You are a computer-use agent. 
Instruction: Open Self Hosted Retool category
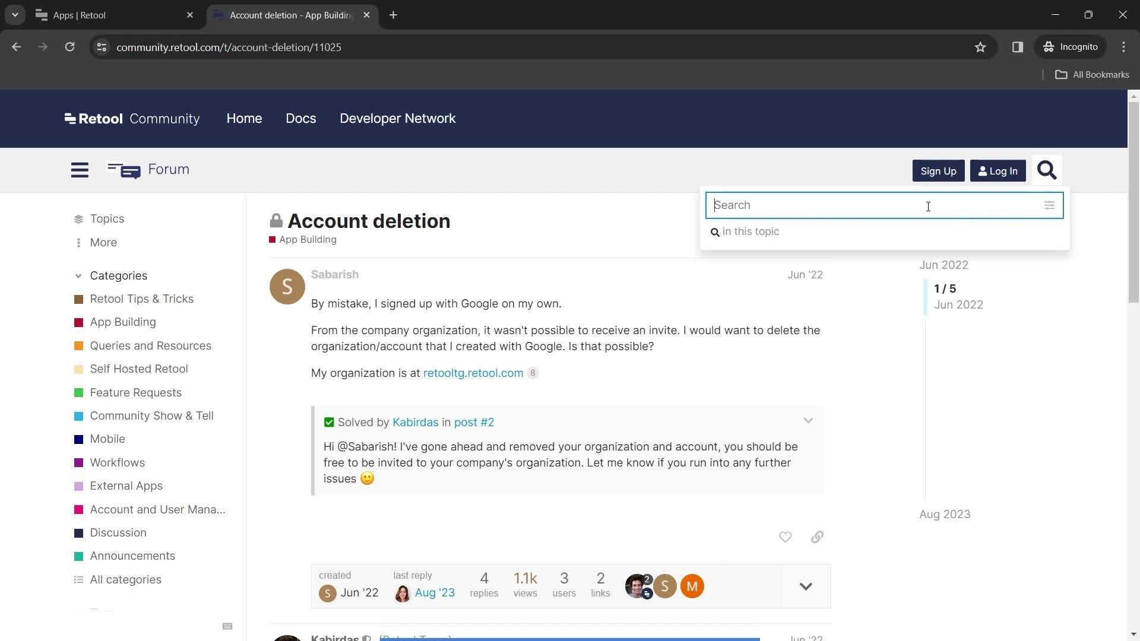[138, 369]
